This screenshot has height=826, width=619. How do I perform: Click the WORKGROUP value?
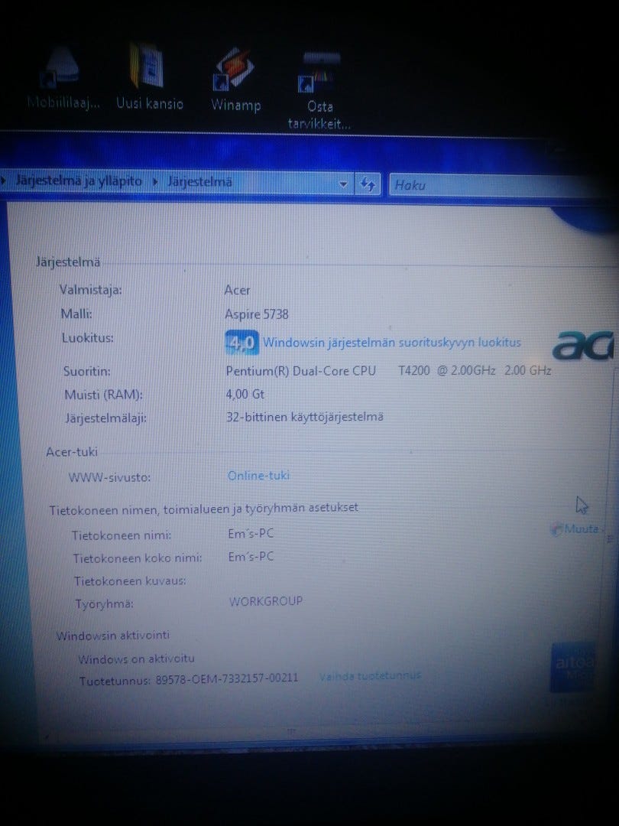coord(266,601)
